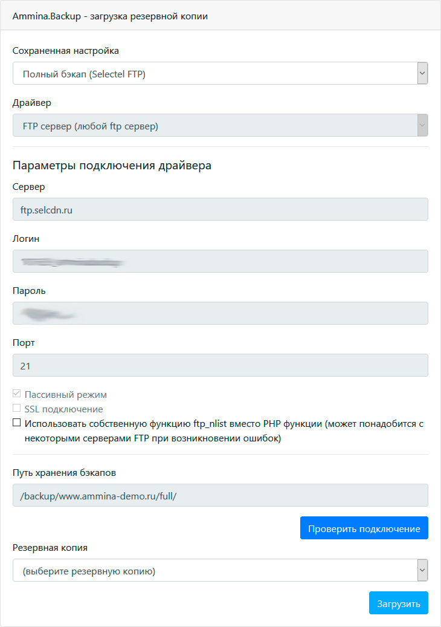The image size is (441, 627).
Task: Open the Резервная копия selection dropdown
Action: 220,570
